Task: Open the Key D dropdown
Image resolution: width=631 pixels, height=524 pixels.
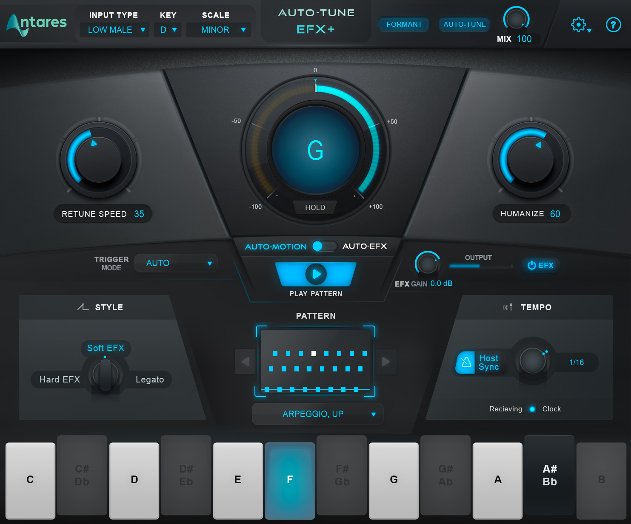Action: pyautogui.click(x=168, y=30)
